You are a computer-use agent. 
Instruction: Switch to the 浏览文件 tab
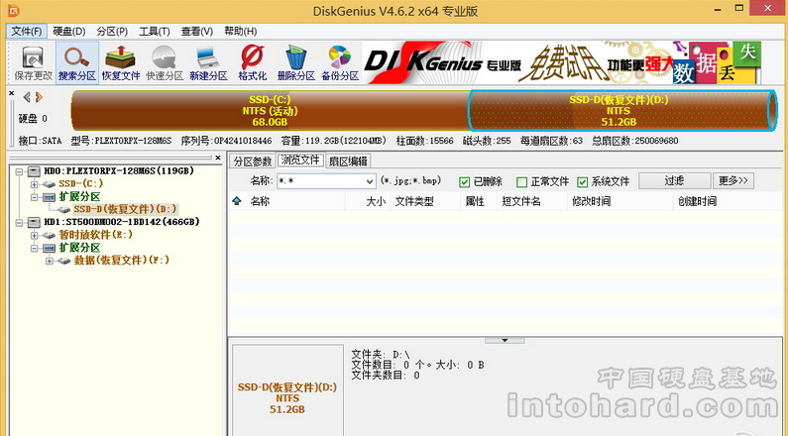click(300, 160)
